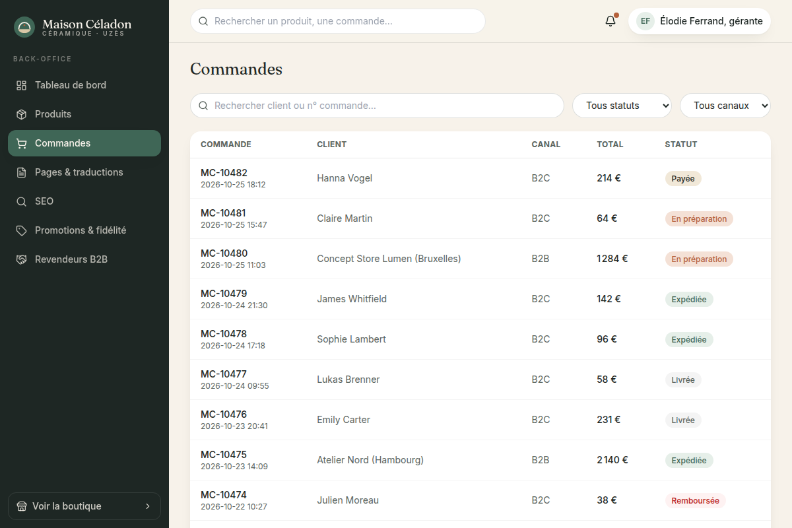Image resolution: width=792 pixels, height=528 pixels.
Task: Click the SEO magnifier icon
Action: coord(22,201)
